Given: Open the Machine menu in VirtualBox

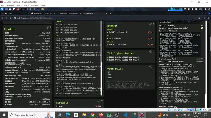Looking at the screenshot, I should (11, 6).
